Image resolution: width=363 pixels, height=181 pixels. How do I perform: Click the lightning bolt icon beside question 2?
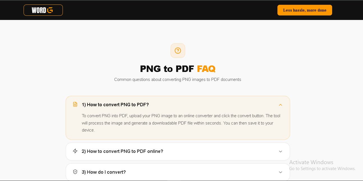(x=75, y=151)
